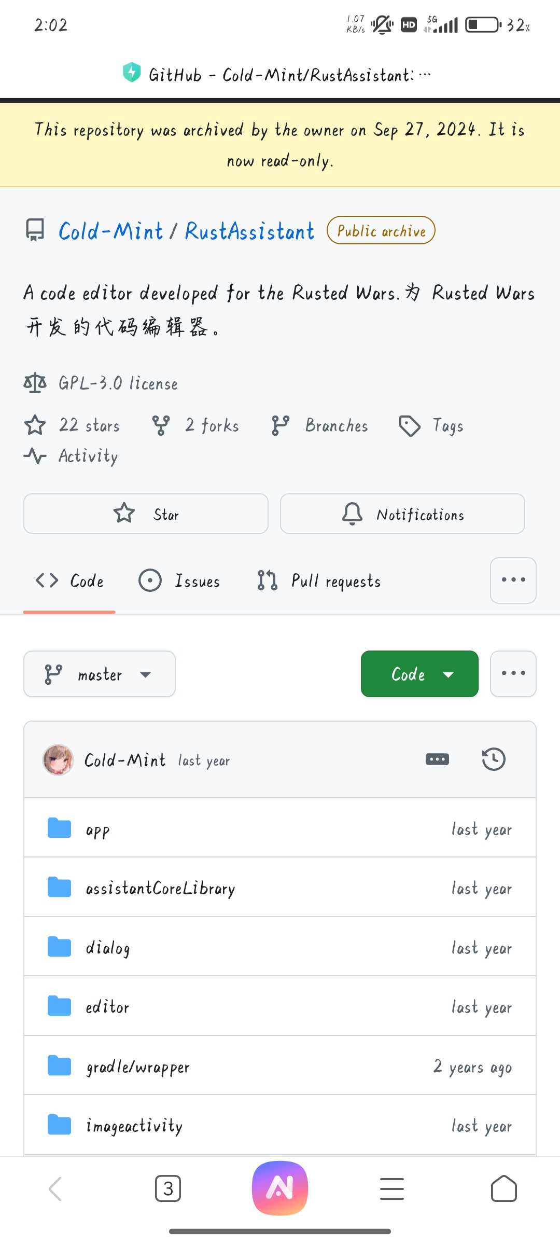Open the browser hamburger menu
The height and width of the screenshot is (1245, 560).
click(392, 1188)
